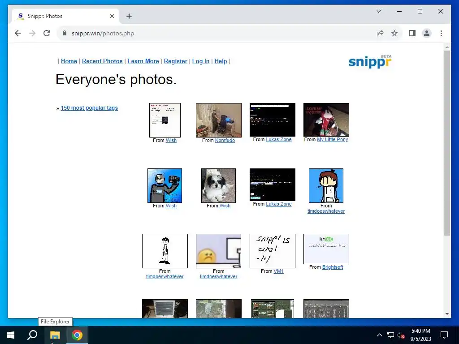Open timdoeswhatever link under cartoon face photo

coord(326,211)
